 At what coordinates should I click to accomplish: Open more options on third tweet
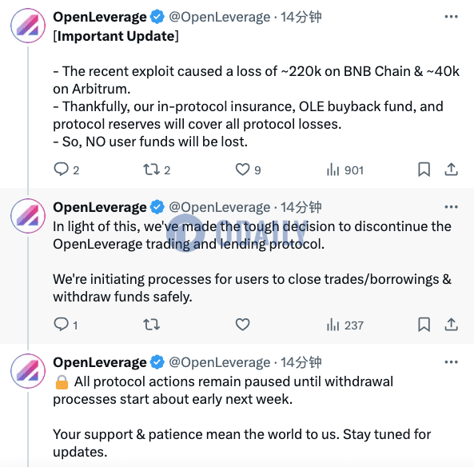pyautogui.click(x=451, y=362)
